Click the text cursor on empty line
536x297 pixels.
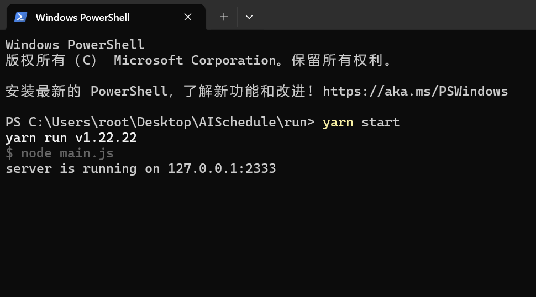coord(7,184)
